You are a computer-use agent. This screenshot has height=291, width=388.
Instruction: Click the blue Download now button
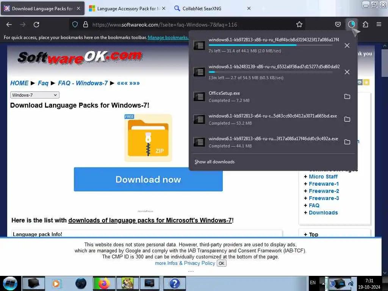tap(148, 179)
